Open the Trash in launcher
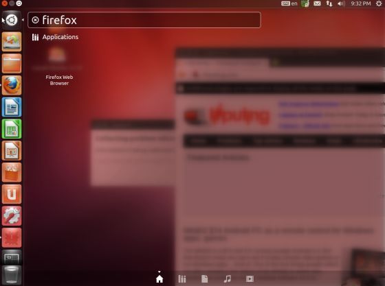 click(x=12, y=276)
